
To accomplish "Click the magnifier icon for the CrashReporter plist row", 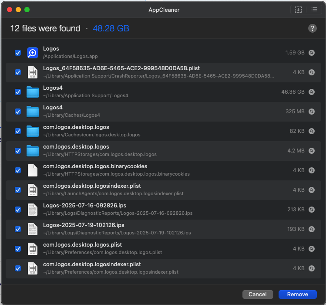I will tap(312, 72).
